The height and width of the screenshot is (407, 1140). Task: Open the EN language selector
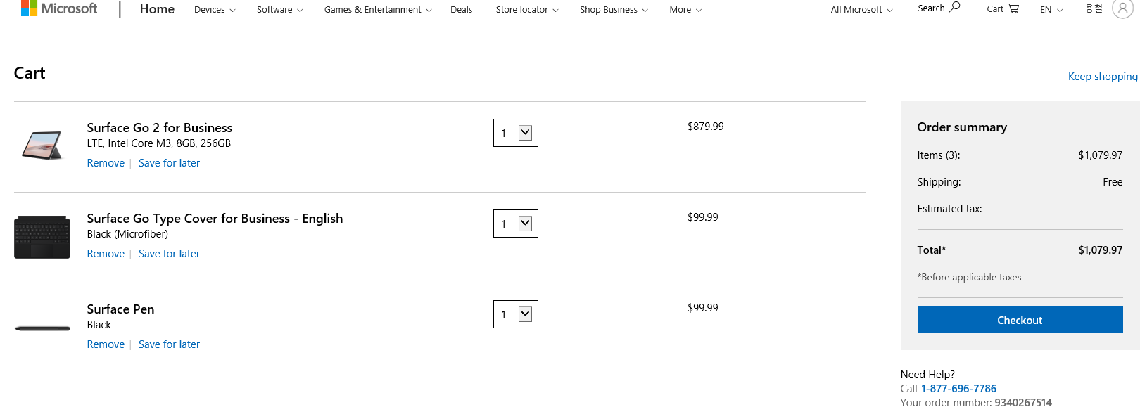1051,10
